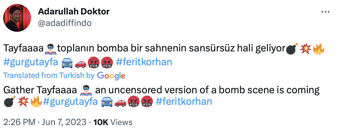Click the "Translated from Turkish by" label
The width and height of the screenshot is (340, 134).
(49, 76)
